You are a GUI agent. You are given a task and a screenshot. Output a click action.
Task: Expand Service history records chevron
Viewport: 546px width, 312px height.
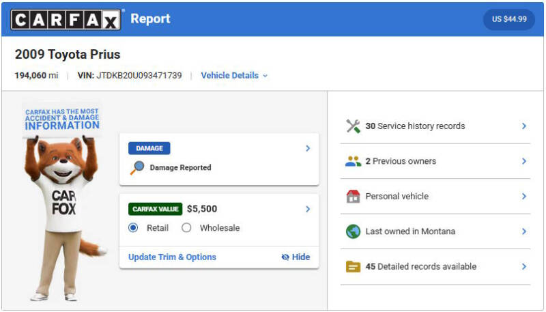(524, 126)
